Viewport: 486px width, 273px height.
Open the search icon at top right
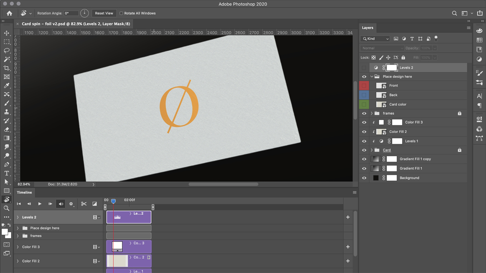pos(454,14)
